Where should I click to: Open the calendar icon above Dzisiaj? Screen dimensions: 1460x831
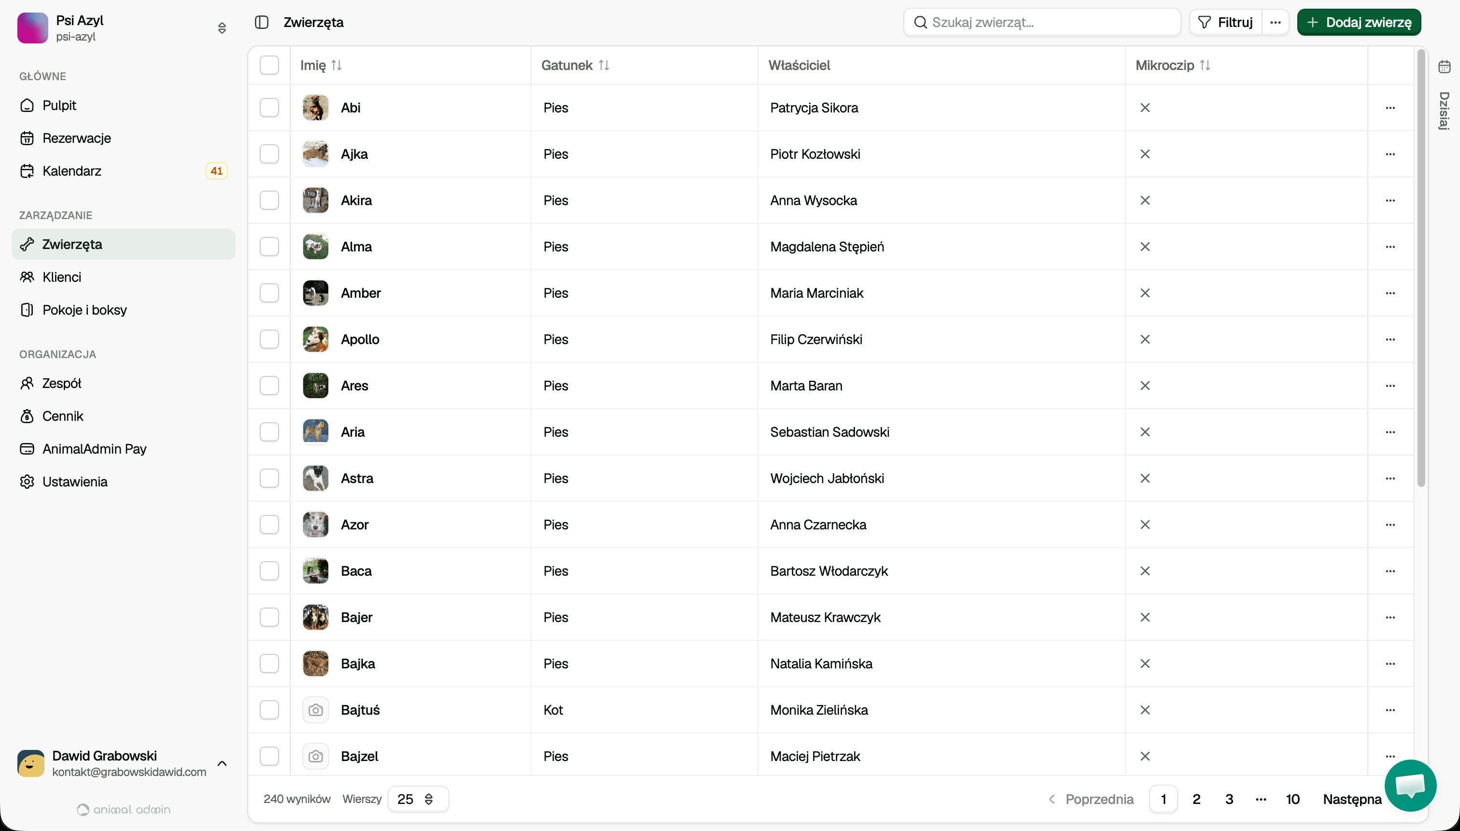click(1444, 67)
